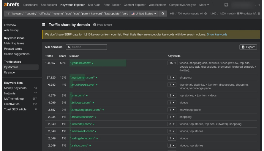Click in the domains Search field
Screen dimensions: 264x151
[86, 47]
